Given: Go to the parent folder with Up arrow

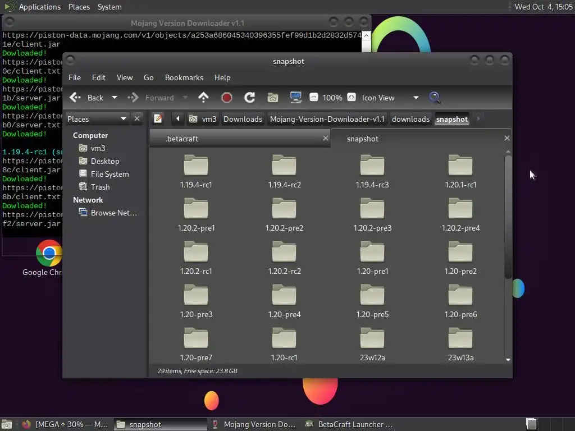Looking at the screenshot, I should 203,98.
